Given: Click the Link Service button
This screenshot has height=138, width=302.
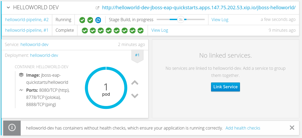Looking at the screenshot, I should (226, 87).
